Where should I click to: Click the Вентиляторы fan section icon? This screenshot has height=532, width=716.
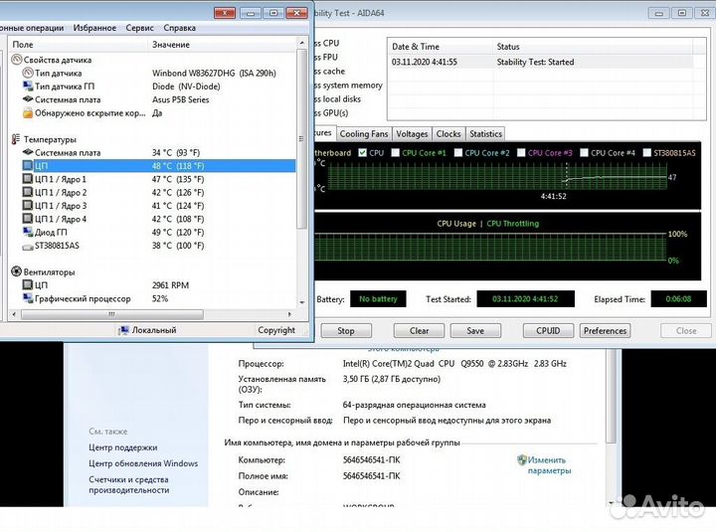[16, 271]
